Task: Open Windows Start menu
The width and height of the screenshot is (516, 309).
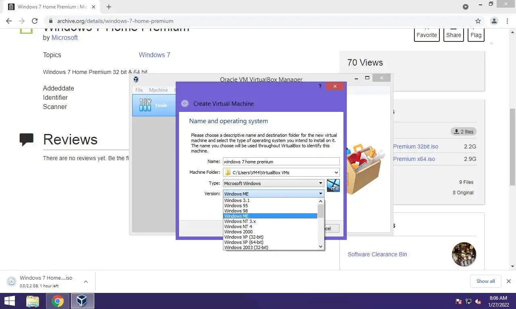Action: click(x=10, y=301)
